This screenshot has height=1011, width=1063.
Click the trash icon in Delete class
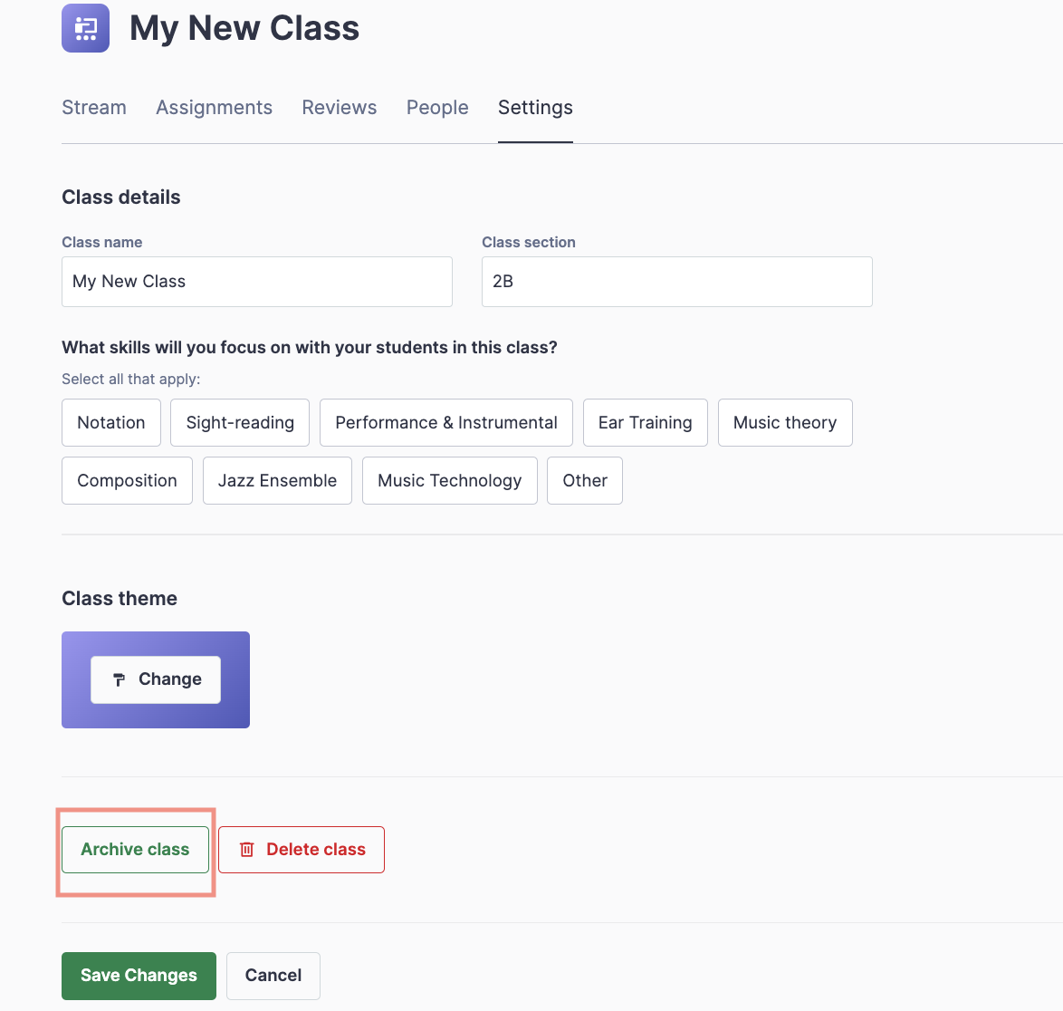click(x=246, y=850)
